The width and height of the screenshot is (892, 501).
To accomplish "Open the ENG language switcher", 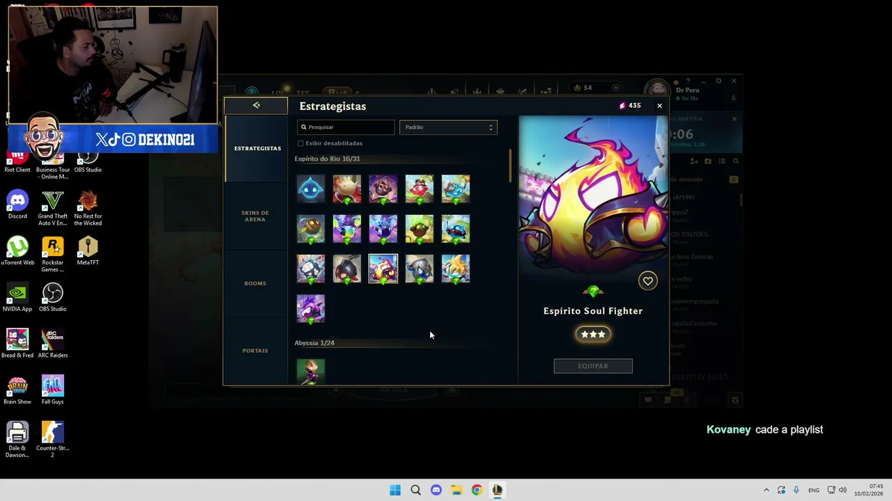I will tap(814, 491).
